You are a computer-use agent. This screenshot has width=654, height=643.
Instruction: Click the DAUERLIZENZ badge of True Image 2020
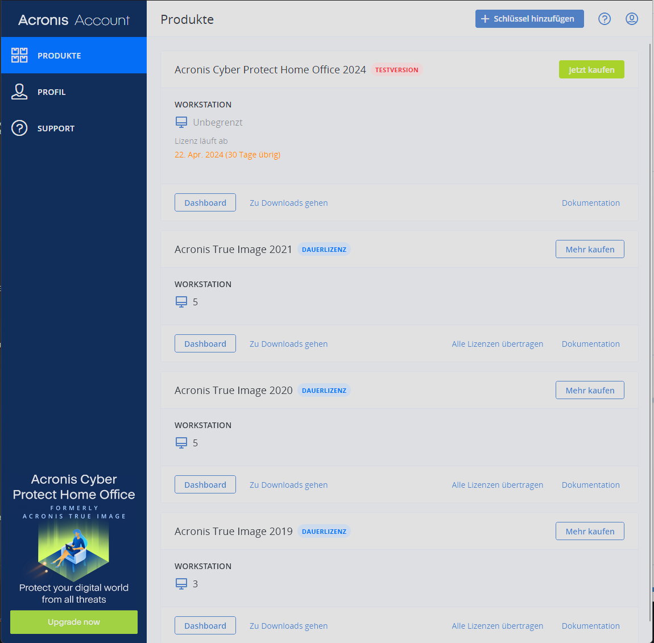click(x=324, y=391)
